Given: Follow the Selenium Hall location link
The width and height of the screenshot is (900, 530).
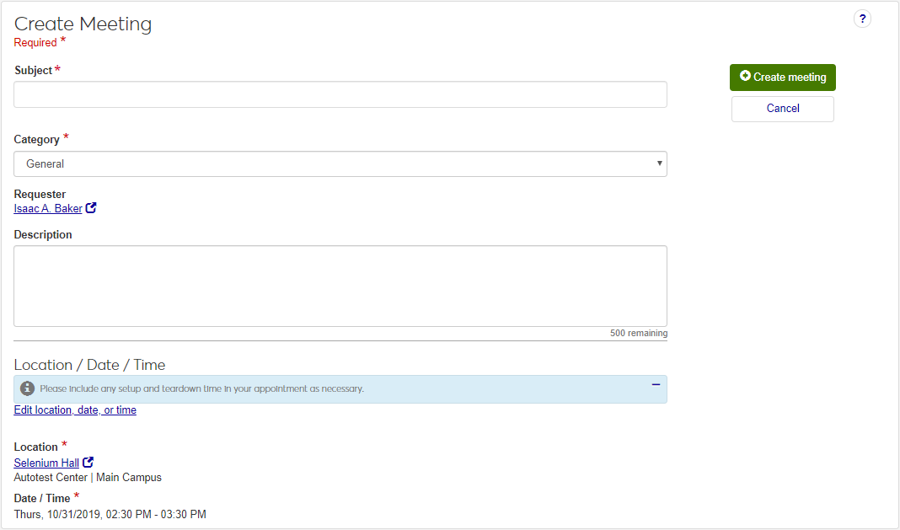Looking at the screenshot, I should tap(46, 463).
